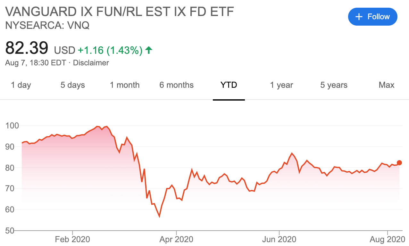Click the green up arrow price indicator

(x=149, y=50)
